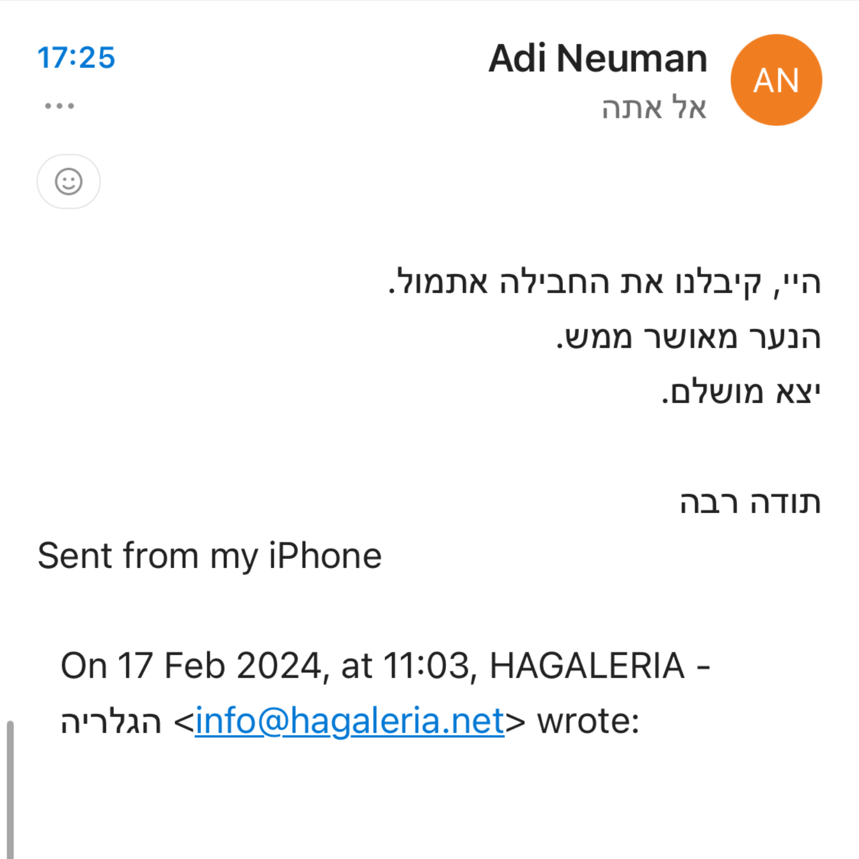This screenshot has height=859, width=859.
Task: Click the word 'wrote:' after the email
Action: coord(588,720)
